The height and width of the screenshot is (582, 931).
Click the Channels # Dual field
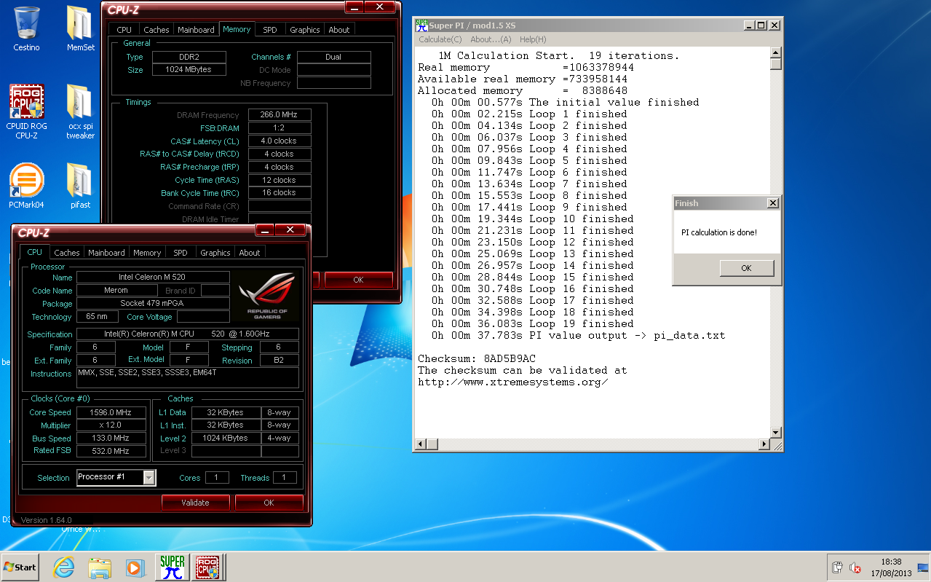click(334, 57)
